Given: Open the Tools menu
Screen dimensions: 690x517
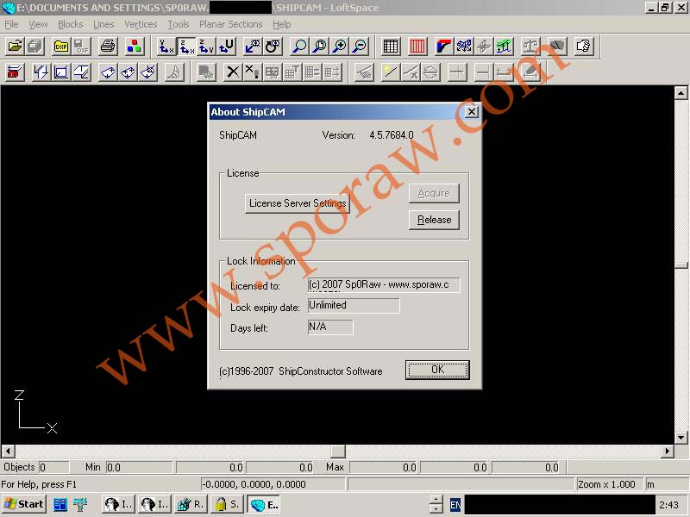Looking at the screenshot, I should tap(178, 24).
